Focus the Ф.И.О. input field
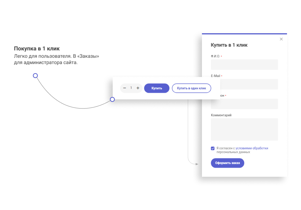This screenshot has height=210, width=301. point(244,64)
